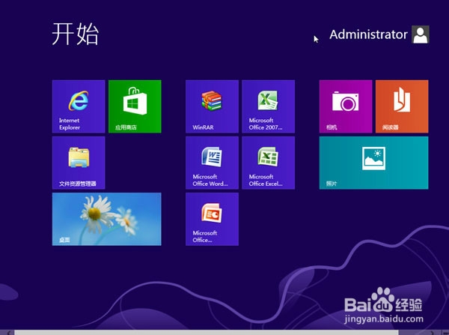Screen dimensions: 449x335
Task: Open the teal 照片 photos tile
Action: 374,163
